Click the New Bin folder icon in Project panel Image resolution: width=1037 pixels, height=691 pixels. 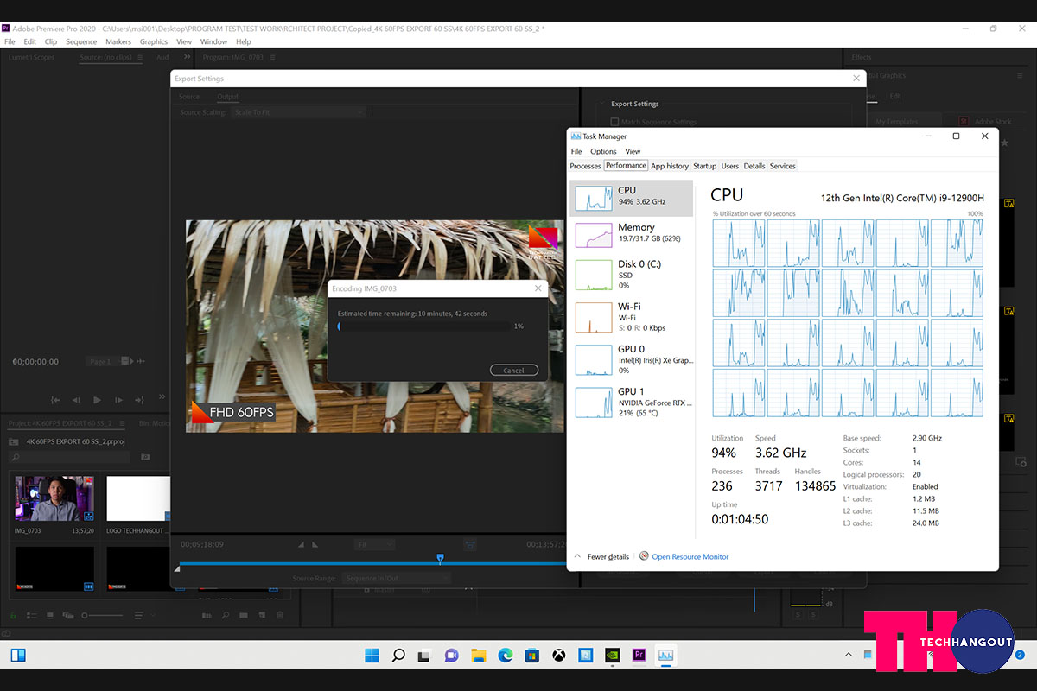point(244,615)
